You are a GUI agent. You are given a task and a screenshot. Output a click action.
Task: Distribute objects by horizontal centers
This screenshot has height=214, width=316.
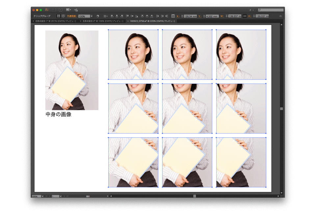click(162, 16)
